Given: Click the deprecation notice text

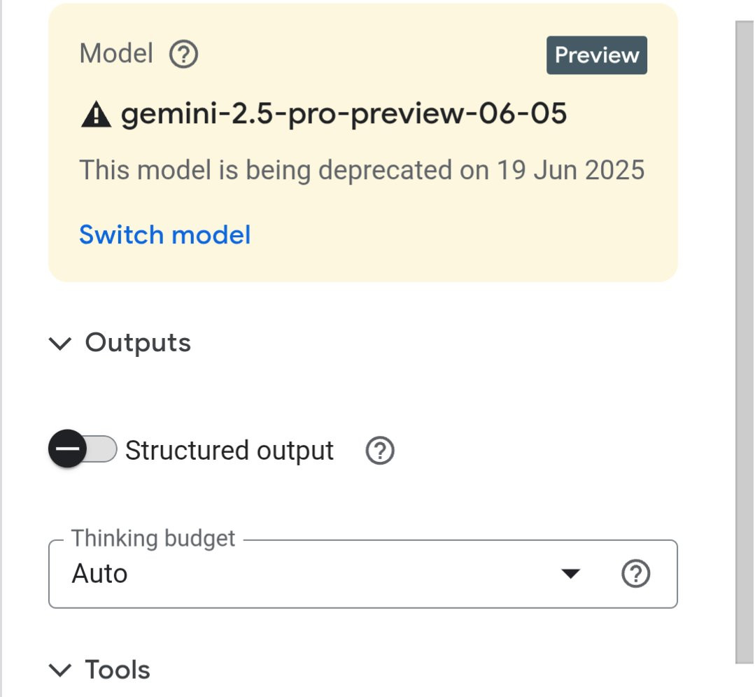Looking at the screenshot, I should click(x=361, y=170).
